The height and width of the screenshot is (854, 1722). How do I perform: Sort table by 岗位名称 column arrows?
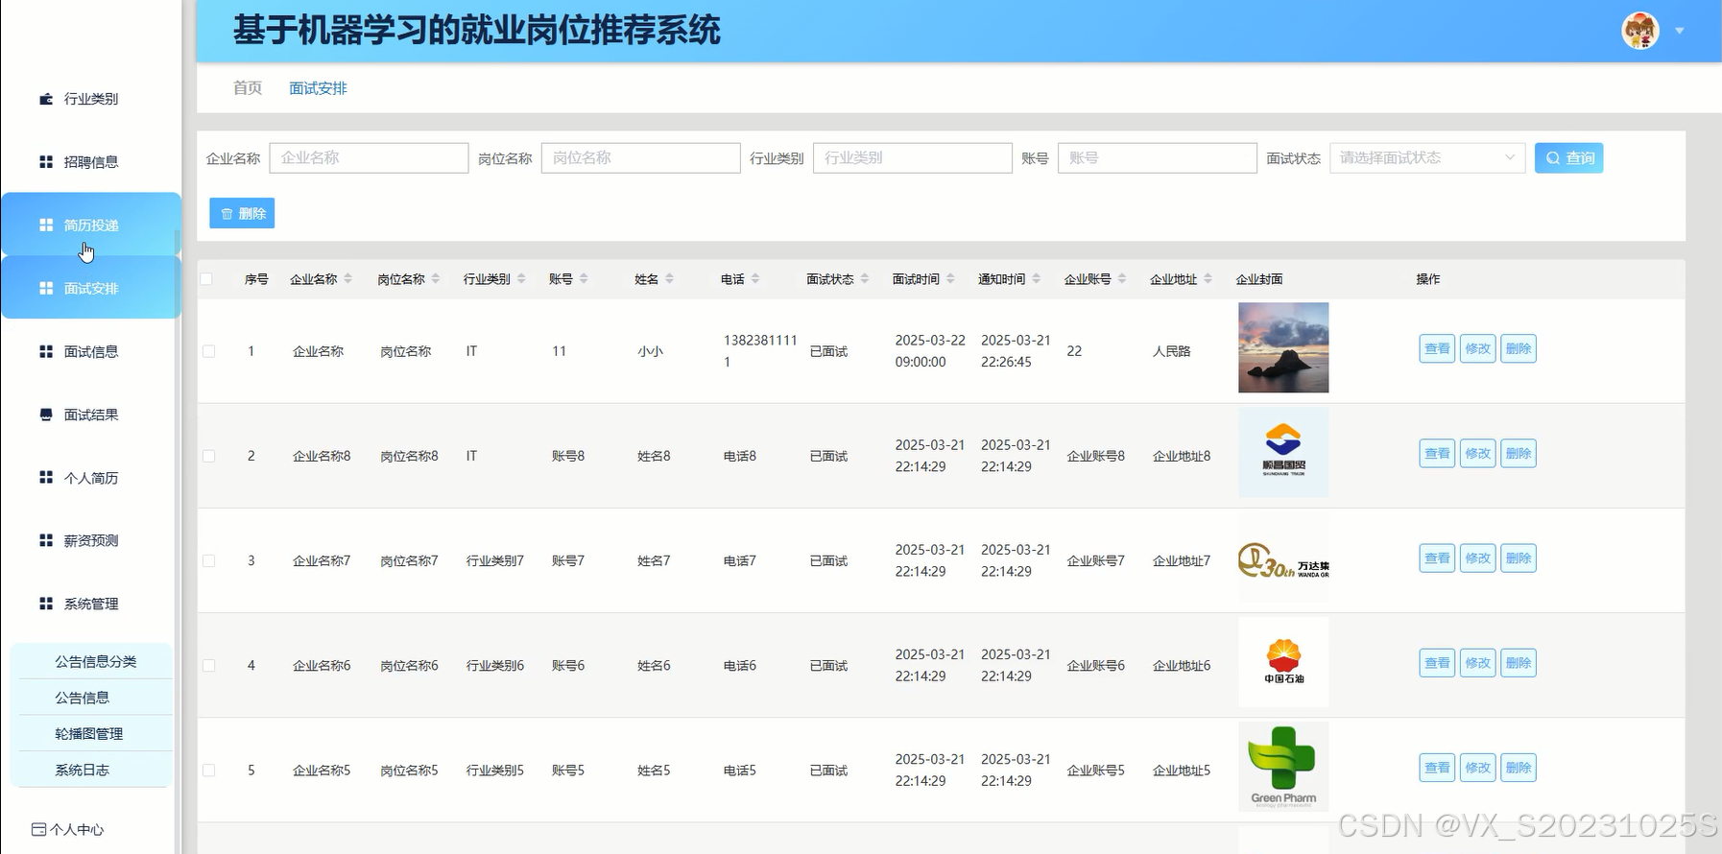click(x=436, y=279)
